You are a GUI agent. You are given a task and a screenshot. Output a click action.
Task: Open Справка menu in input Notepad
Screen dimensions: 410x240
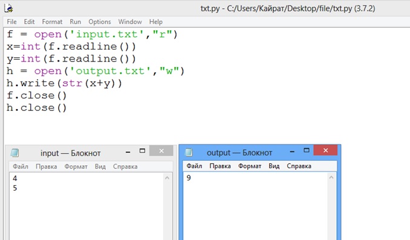click(x=125, y=166)
